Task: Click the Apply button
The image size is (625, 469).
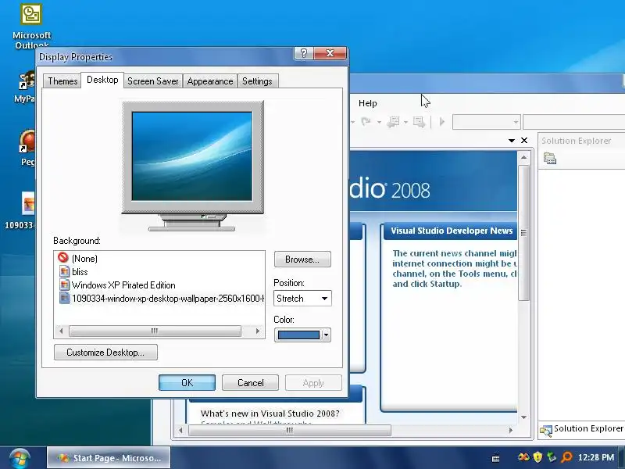Action: click(x=313, y=383)
